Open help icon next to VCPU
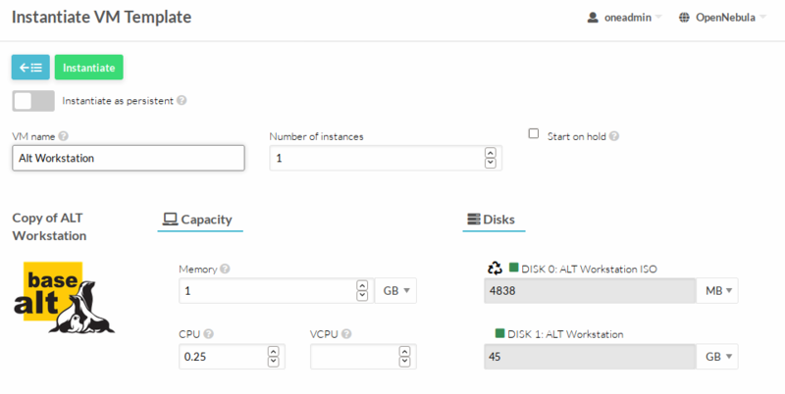The width and height of the screenshot is (785, 394). 346,334
